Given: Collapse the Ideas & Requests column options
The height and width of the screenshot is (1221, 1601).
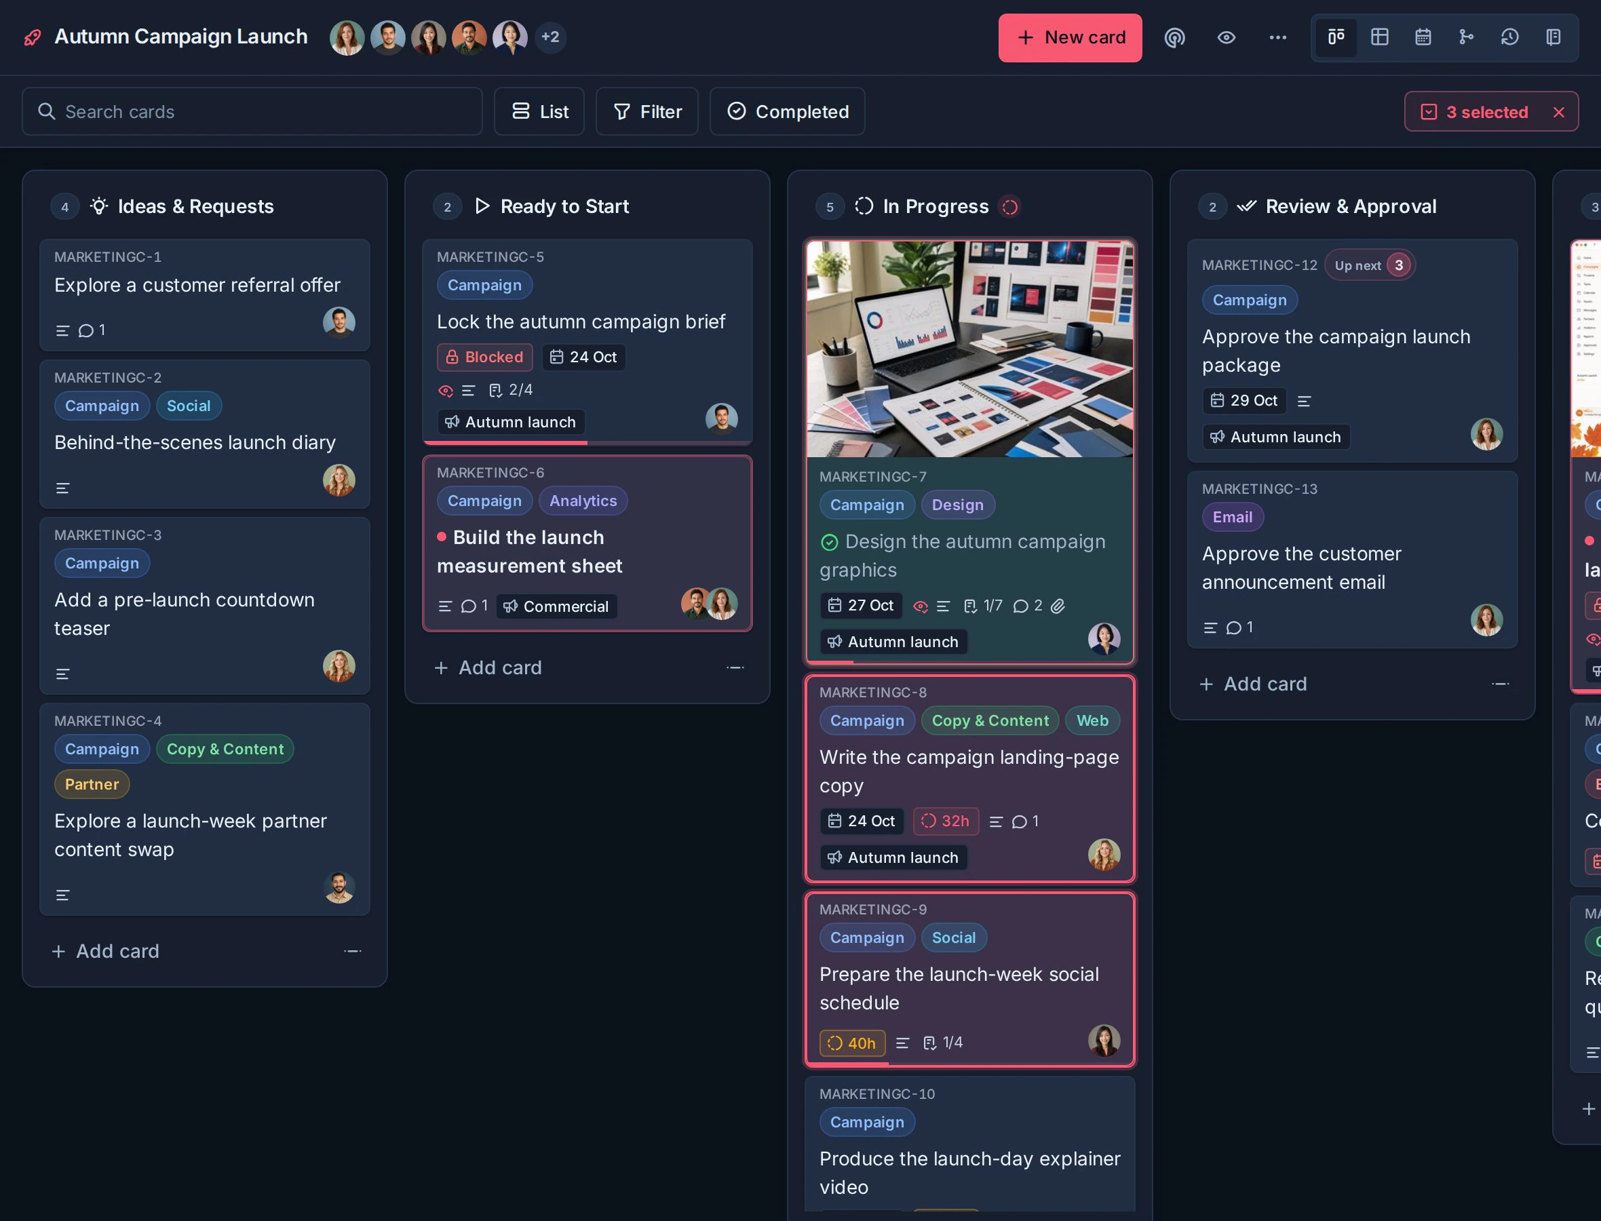Looking at the screenshot, I should tap(353, 950).
